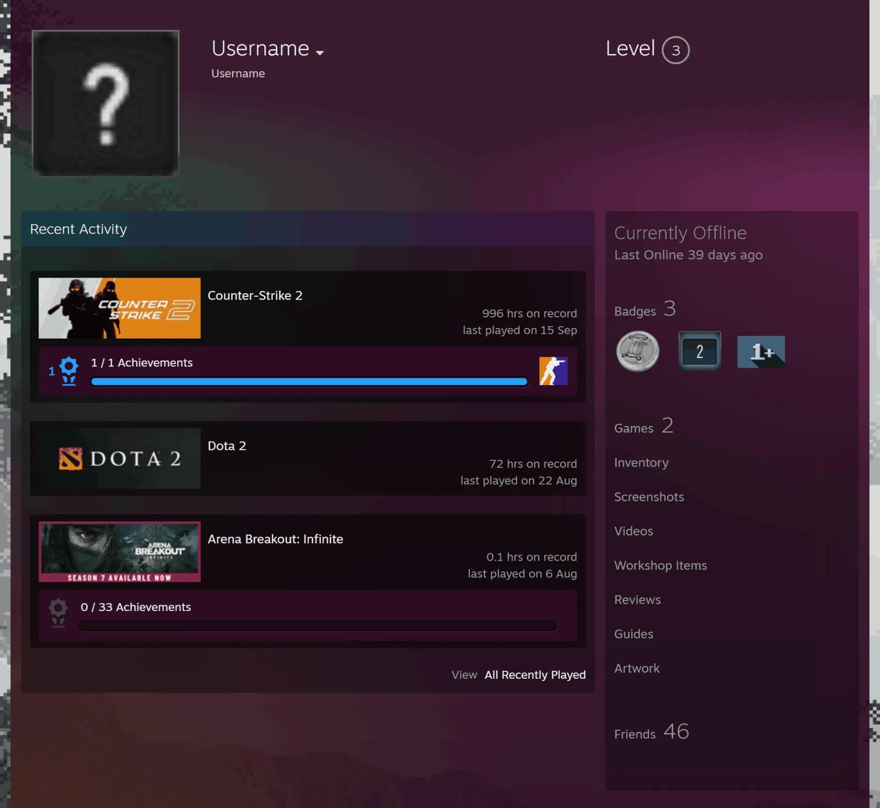880x808 pixels.
Task: Open the Level 3 badge circle
Action: [676, 50]
